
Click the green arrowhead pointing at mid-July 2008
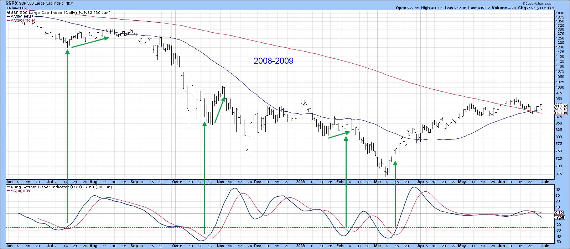[67, 52]
